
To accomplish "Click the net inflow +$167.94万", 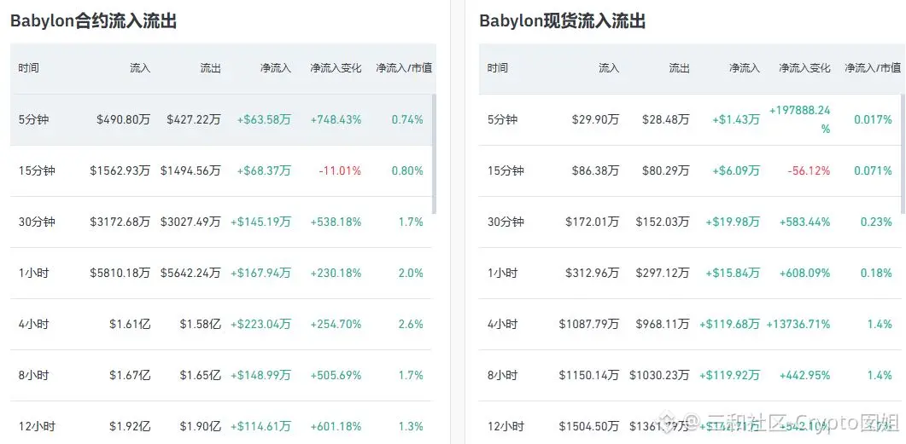I will (x=260, y=273).
